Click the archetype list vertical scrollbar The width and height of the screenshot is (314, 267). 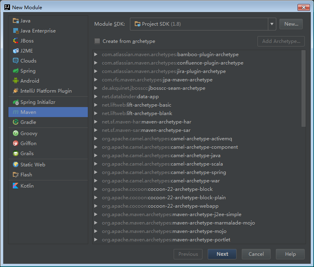pyautogui.click(x=304, y=89)
